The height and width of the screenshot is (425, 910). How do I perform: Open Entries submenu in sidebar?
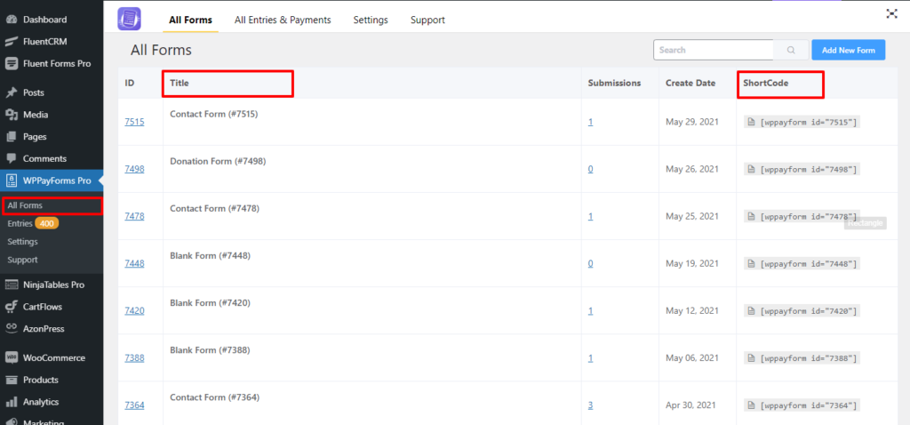point(20,224)
